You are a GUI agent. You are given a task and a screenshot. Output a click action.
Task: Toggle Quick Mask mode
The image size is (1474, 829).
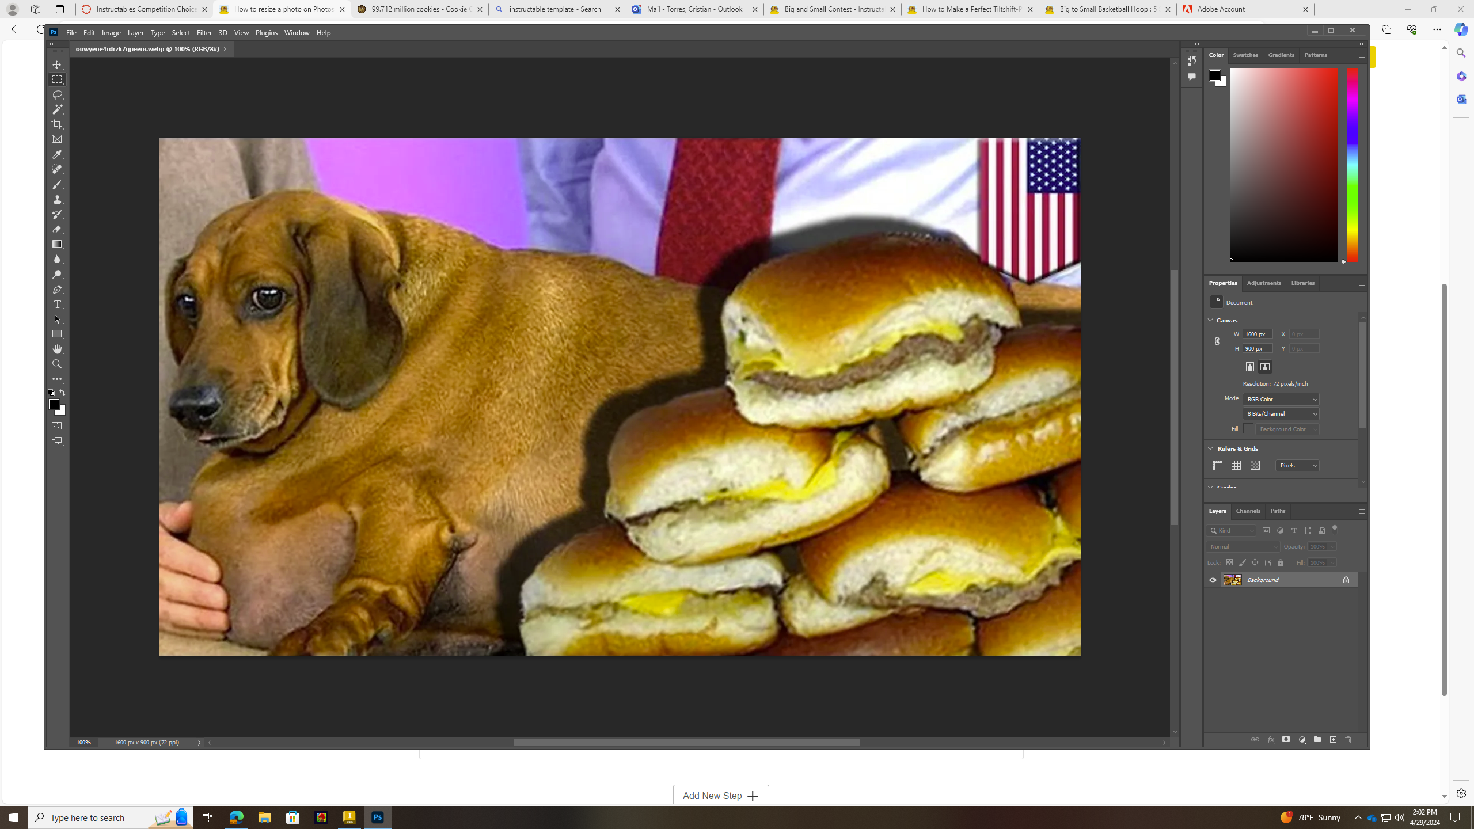pyautogui.click(x=57, y=426)
